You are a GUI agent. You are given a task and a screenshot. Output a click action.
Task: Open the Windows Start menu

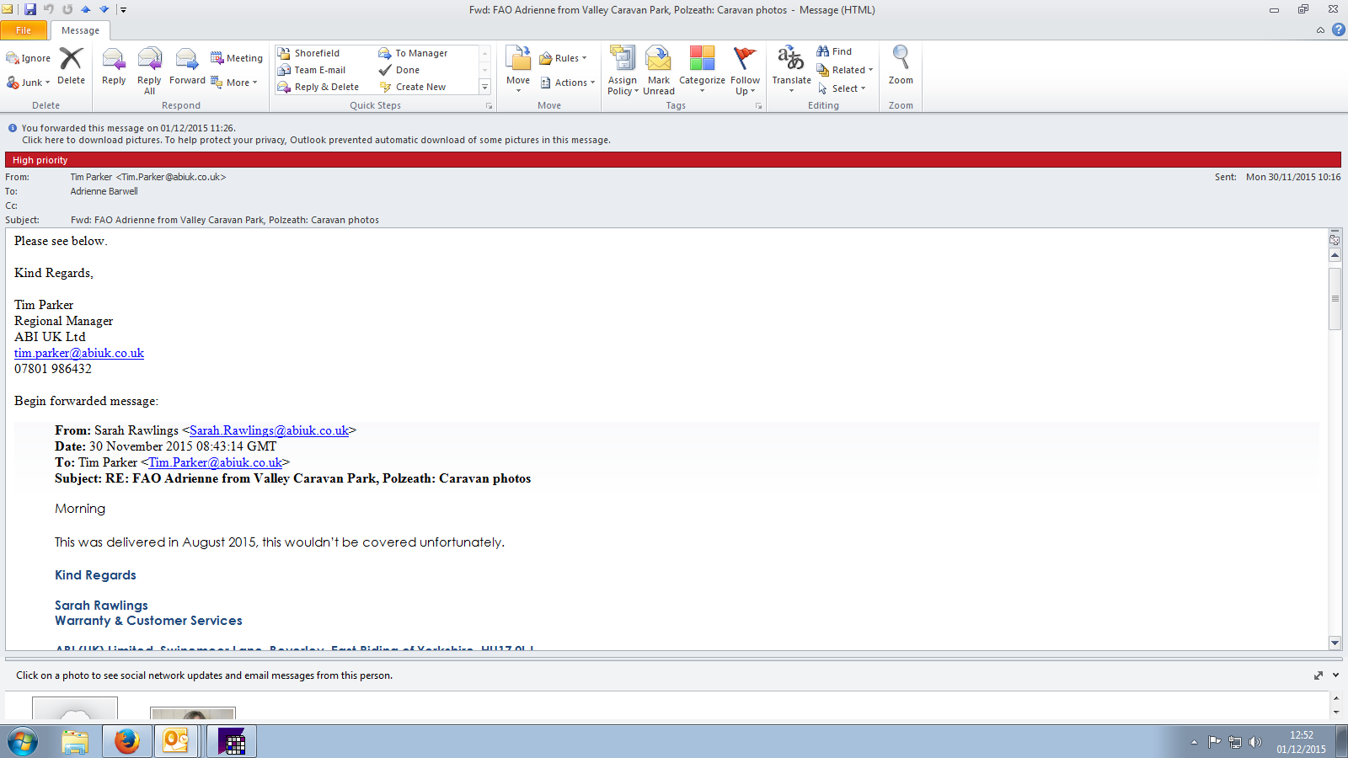(x=23, y=742)
